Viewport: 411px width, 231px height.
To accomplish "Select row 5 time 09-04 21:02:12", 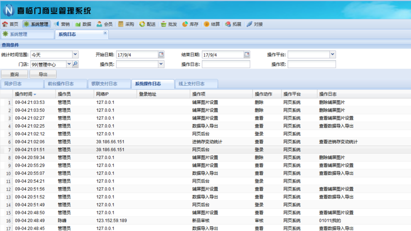I will (30, 134).
